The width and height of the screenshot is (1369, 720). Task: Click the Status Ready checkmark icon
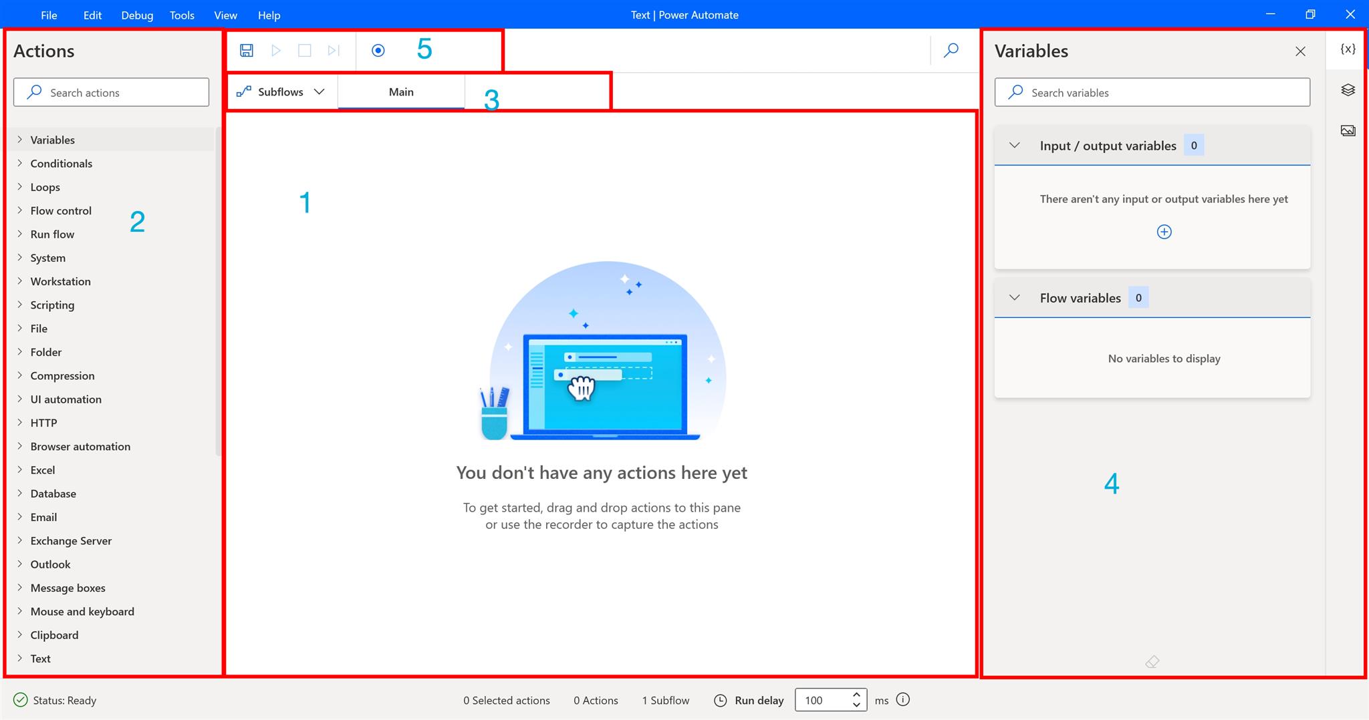pos(21,700)
